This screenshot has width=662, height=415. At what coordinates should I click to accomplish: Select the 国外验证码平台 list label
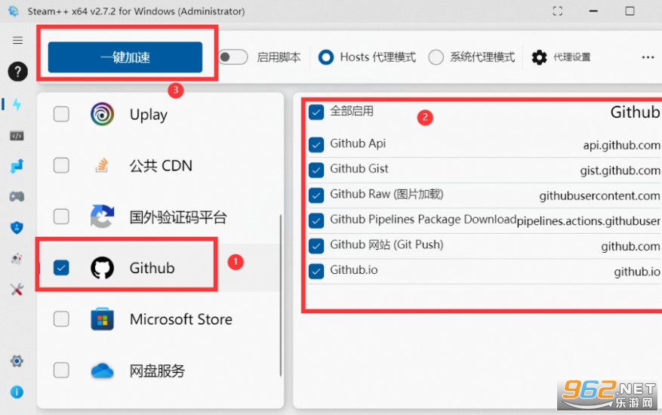point(178,217)
